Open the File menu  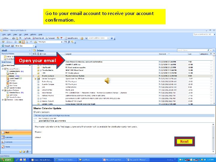[x=4, y=34]
